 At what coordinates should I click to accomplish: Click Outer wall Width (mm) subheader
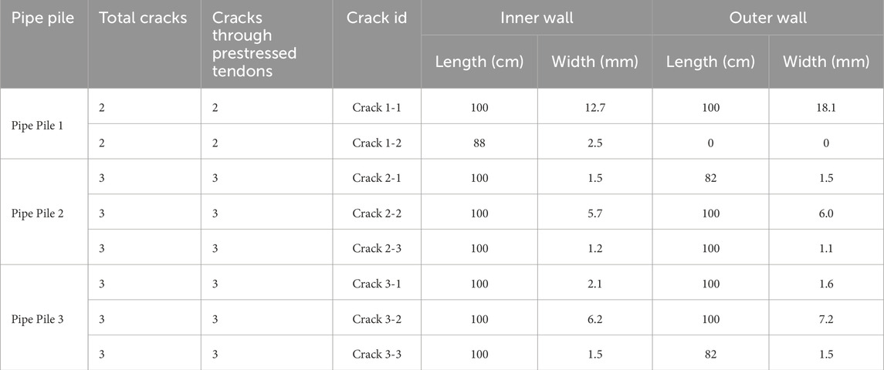click(x=826, y=62)
